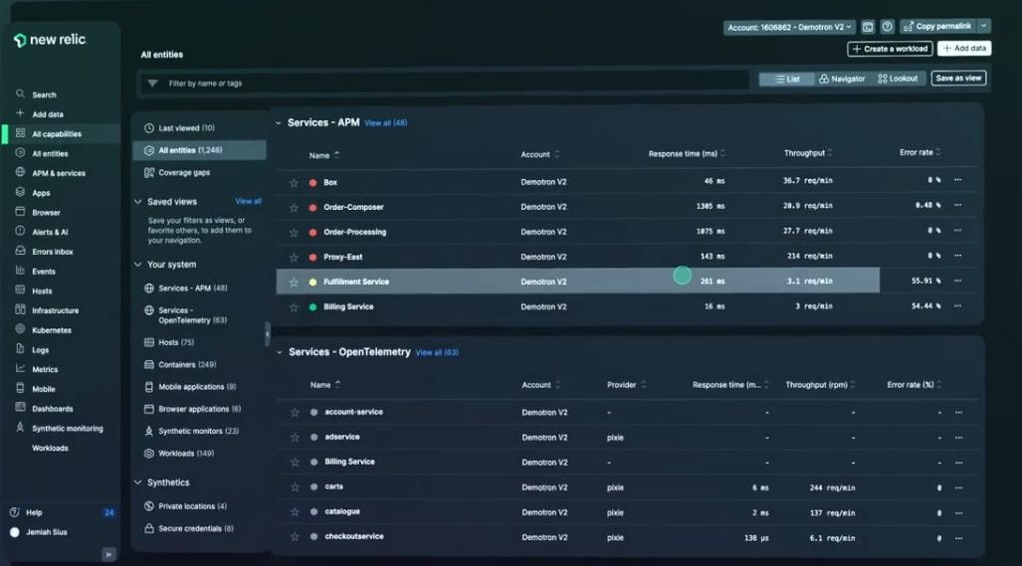Click the New Relic logo

(50, 40)
